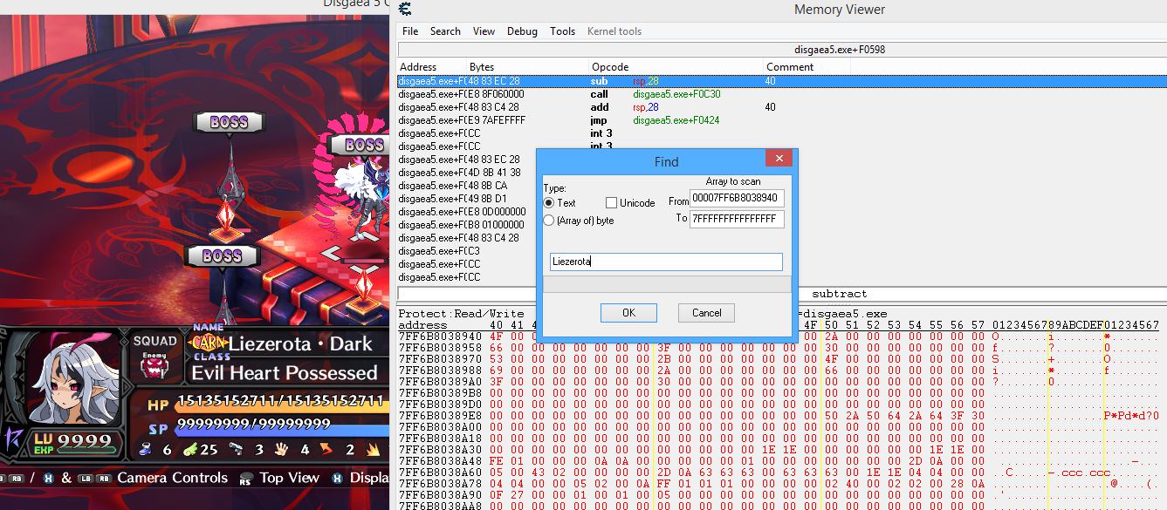Screen dimensions: 1167x510
Task: Open the Debug menu
Action: [x=522, y=31]
